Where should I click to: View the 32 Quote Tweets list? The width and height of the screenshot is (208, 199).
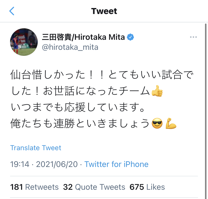[94, 187]
